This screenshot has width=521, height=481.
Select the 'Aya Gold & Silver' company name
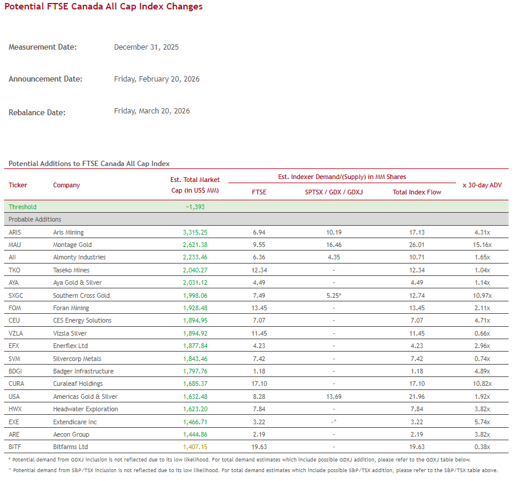pos(77,283)
